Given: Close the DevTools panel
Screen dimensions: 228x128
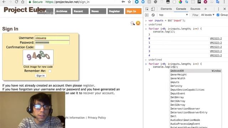Looking at the screenshot, I should 225,9.
